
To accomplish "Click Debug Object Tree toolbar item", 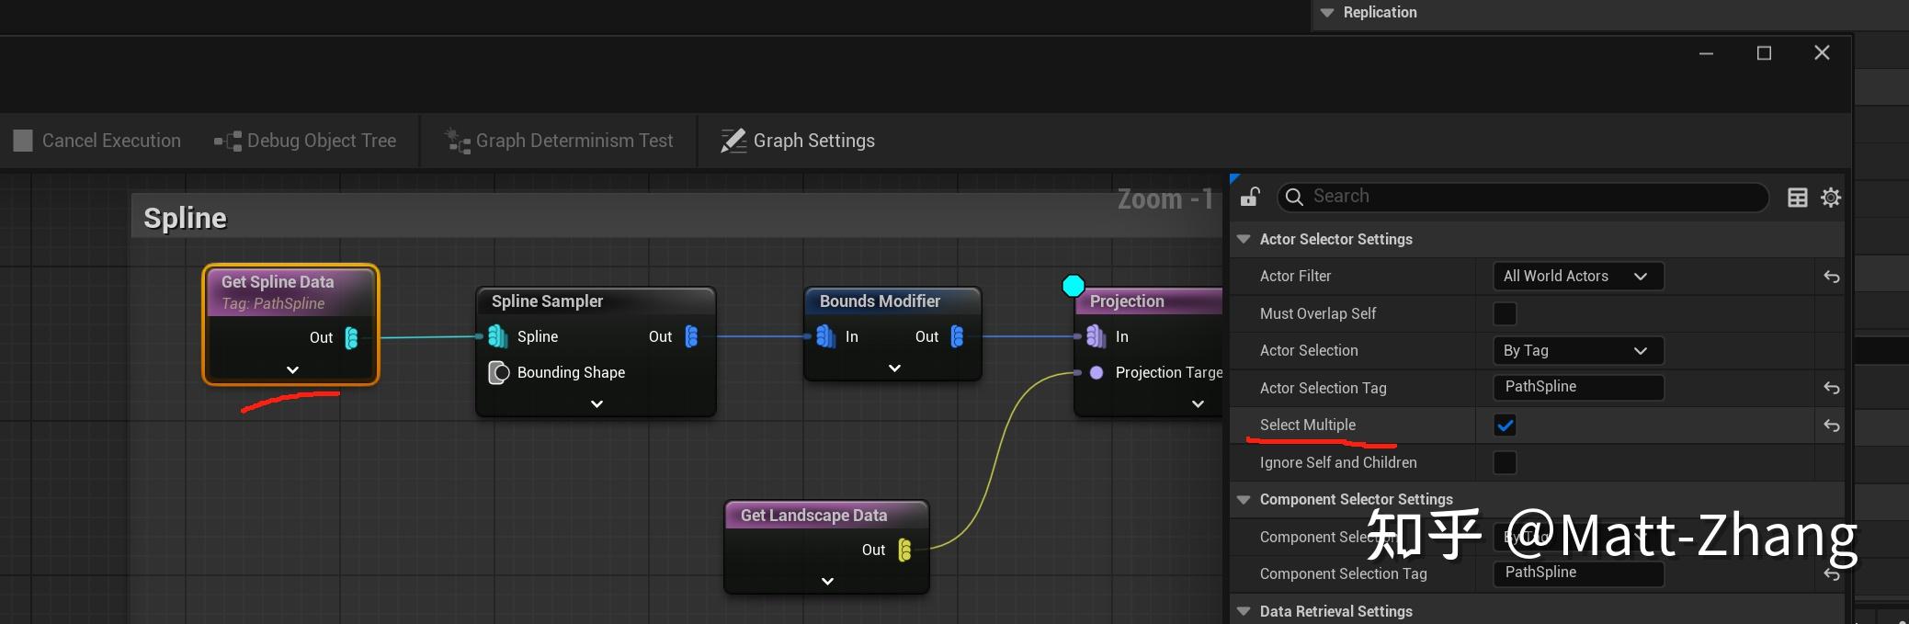I will pyautogui.click(x=305, y=141).
